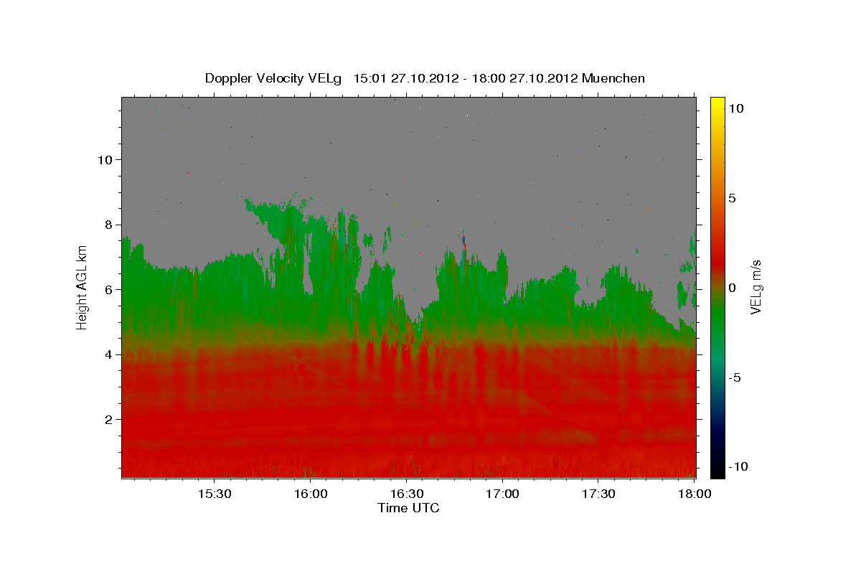
Task: Click the 'Muenchen' location label in the title
Action: [613, 78]
